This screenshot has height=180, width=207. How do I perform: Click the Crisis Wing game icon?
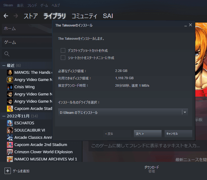[x=10, y=87]
